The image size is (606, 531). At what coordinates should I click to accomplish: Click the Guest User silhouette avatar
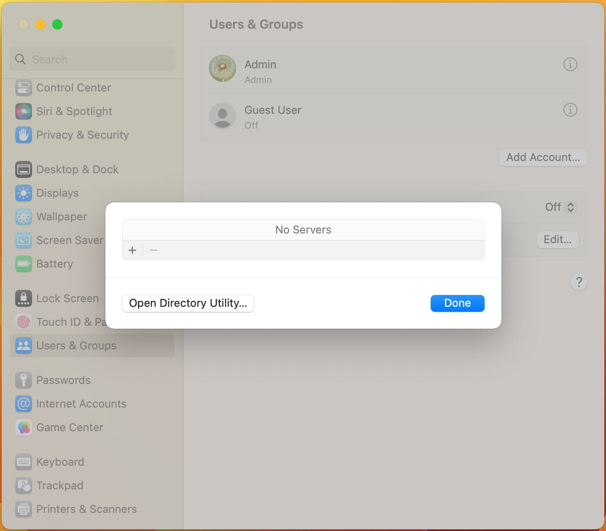[223, 116]
